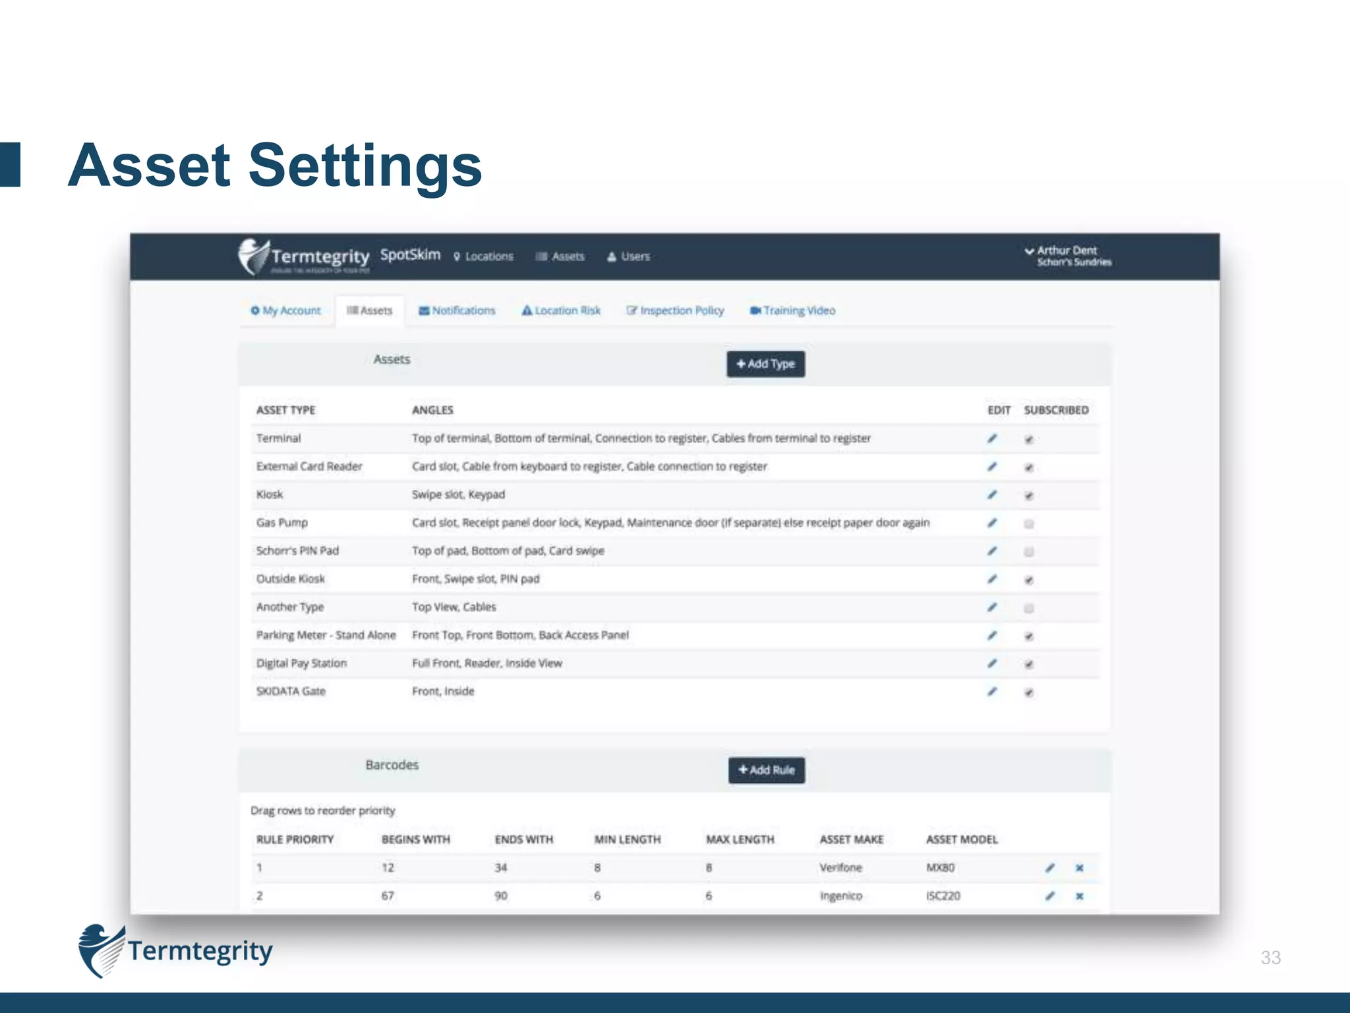Click Angles column header
Viewport: 1350px width, 1013px height.
tap(433, 410)
